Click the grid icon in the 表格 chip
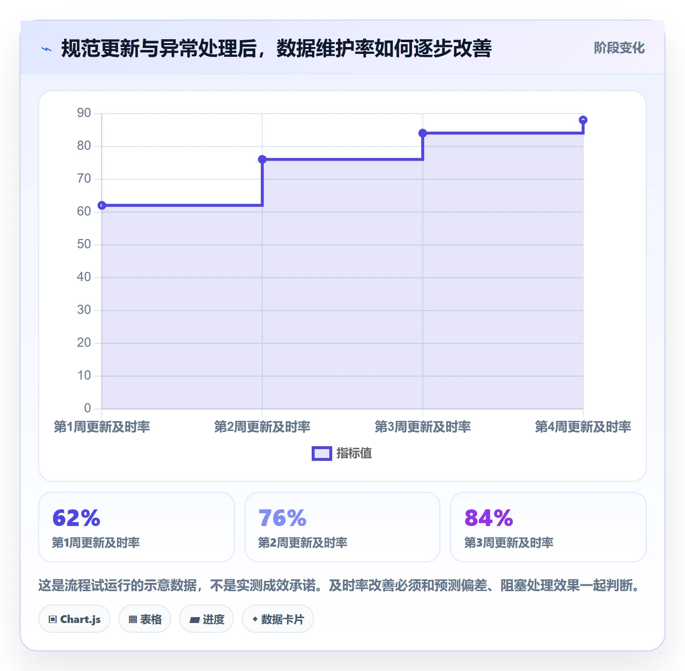This screenshot has width=685, height=671. 133,620
